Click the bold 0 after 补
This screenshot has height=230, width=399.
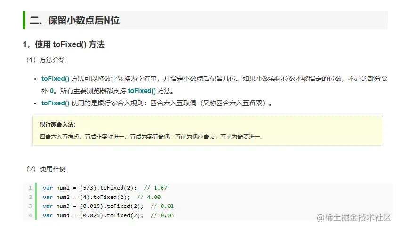click(52, 91)
